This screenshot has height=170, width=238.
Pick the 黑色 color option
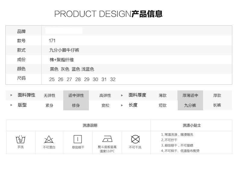54,69
